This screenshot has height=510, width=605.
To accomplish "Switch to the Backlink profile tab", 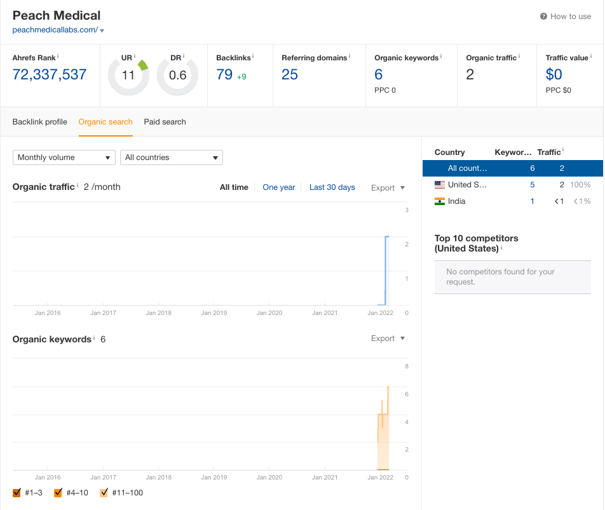I will tap(40, 122).
